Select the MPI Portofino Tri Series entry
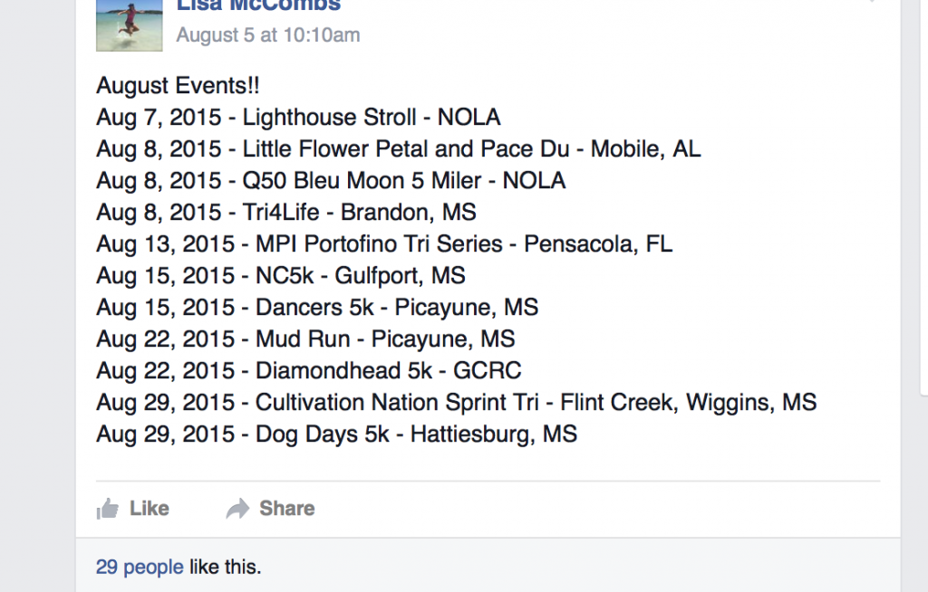 pyautogui.click(x=384, y=244)
